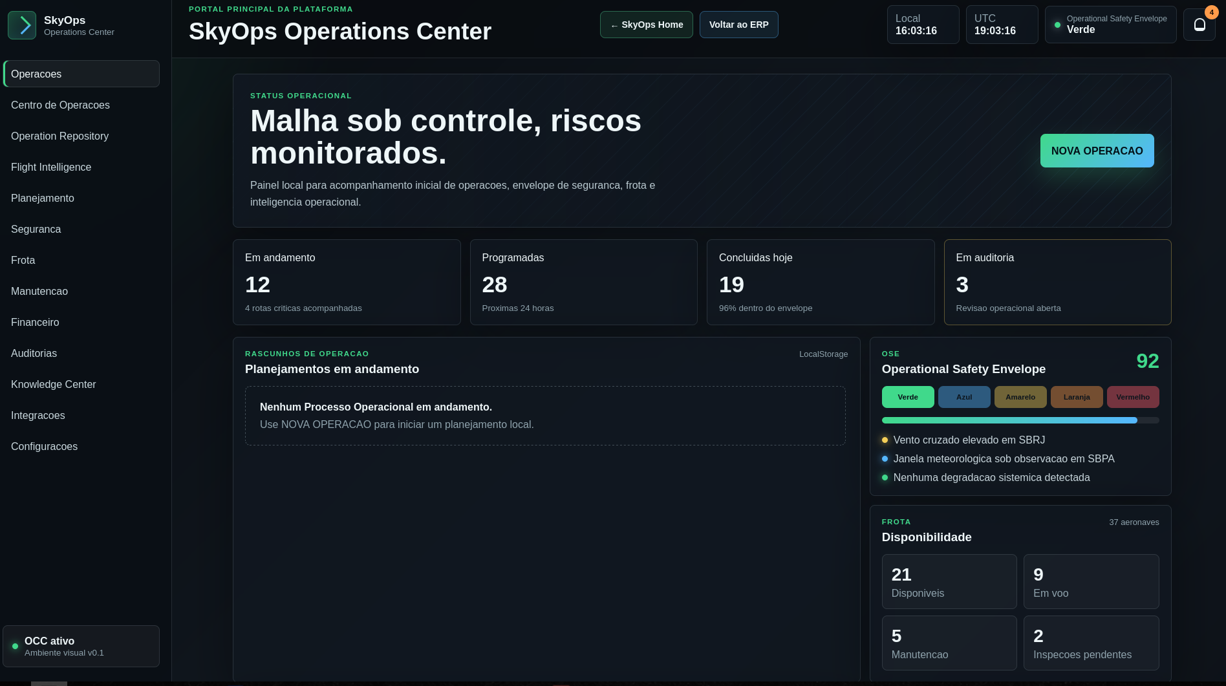Open Planejamento section
Viewport: 1226px width, 686px height.
(x=81, y=198)
